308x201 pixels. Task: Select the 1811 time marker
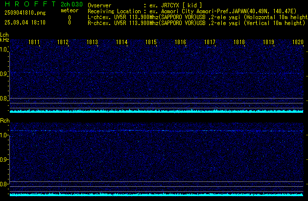click(34, 42)
